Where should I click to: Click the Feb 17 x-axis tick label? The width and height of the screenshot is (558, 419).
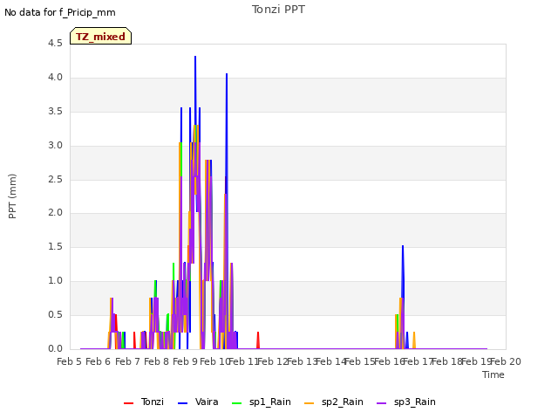(418, 361)
